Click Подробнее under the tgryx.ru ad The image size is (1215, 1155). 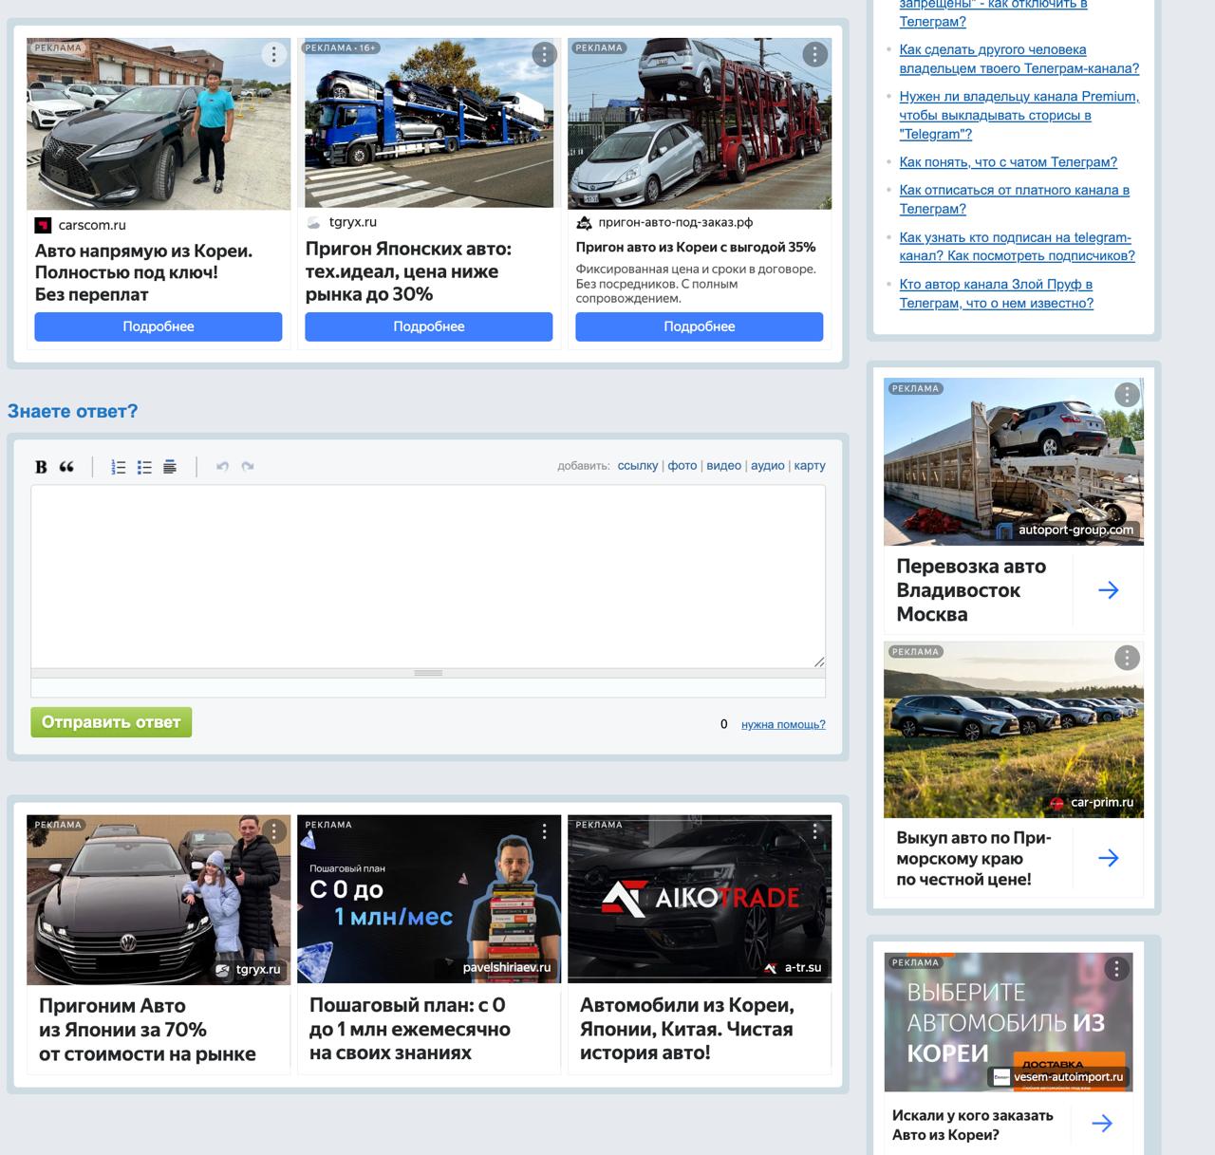(x=428, y=326)
